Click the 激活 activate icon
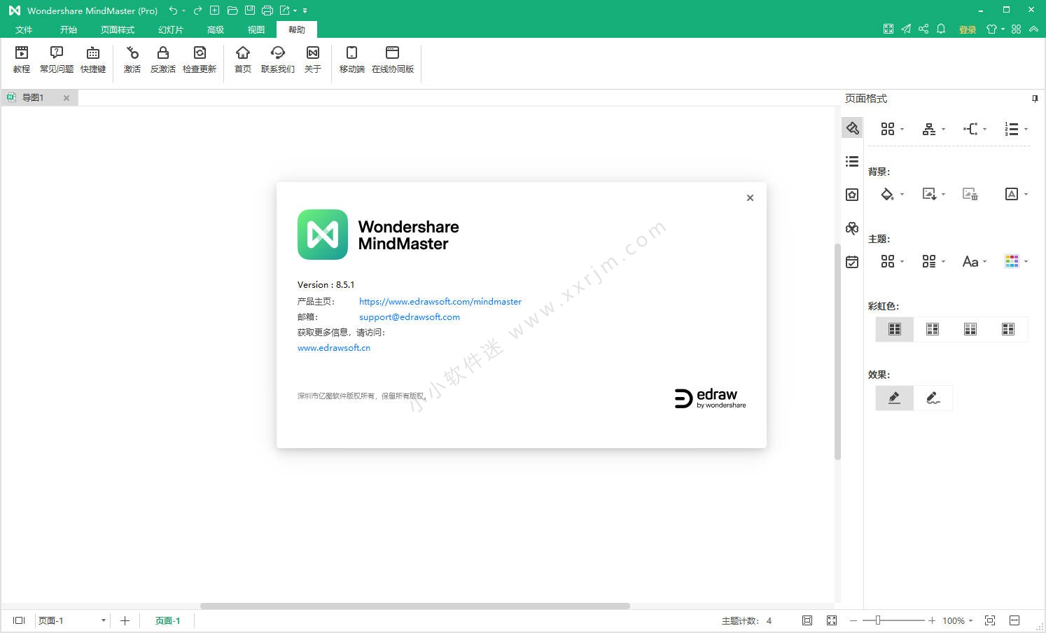Screen dimensions: 1046x633 pos(132,60)
